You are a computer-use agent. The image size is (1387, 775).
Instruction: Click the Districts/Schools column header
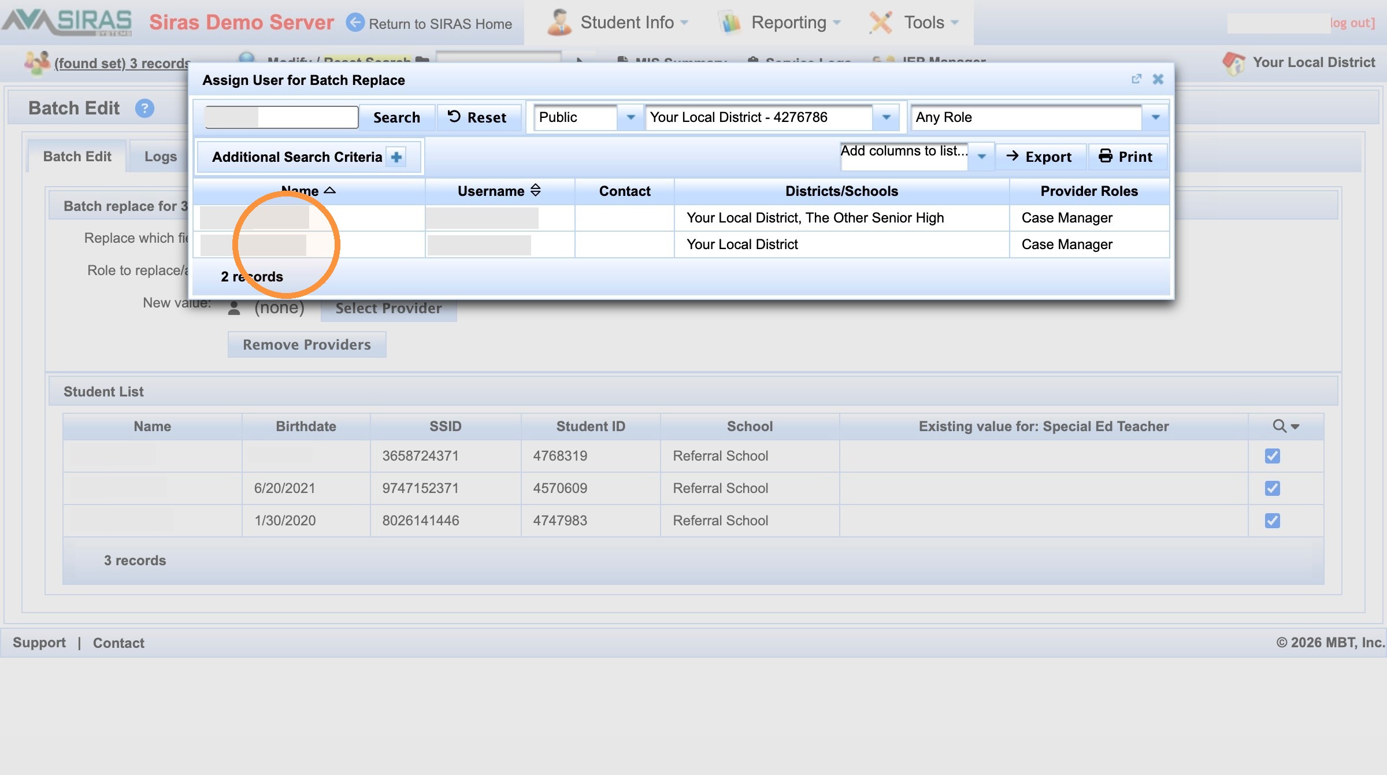coord(841,191)
